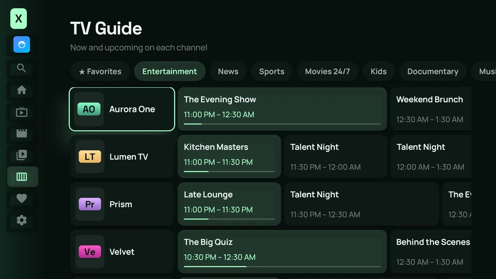Open Talent Night 12:00 AM – 1:30 AM
496x279 pixels.
(431, 157)
